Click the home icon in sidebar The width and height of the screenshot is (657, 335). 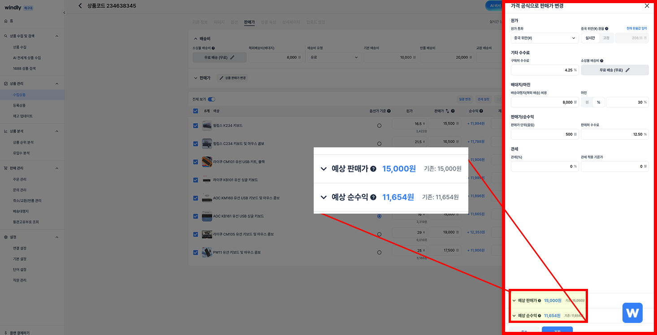[5, 21]
